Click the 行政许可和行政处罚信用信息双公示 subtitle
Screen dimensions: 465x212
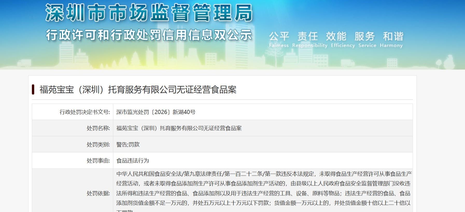[x=149, y=35]
